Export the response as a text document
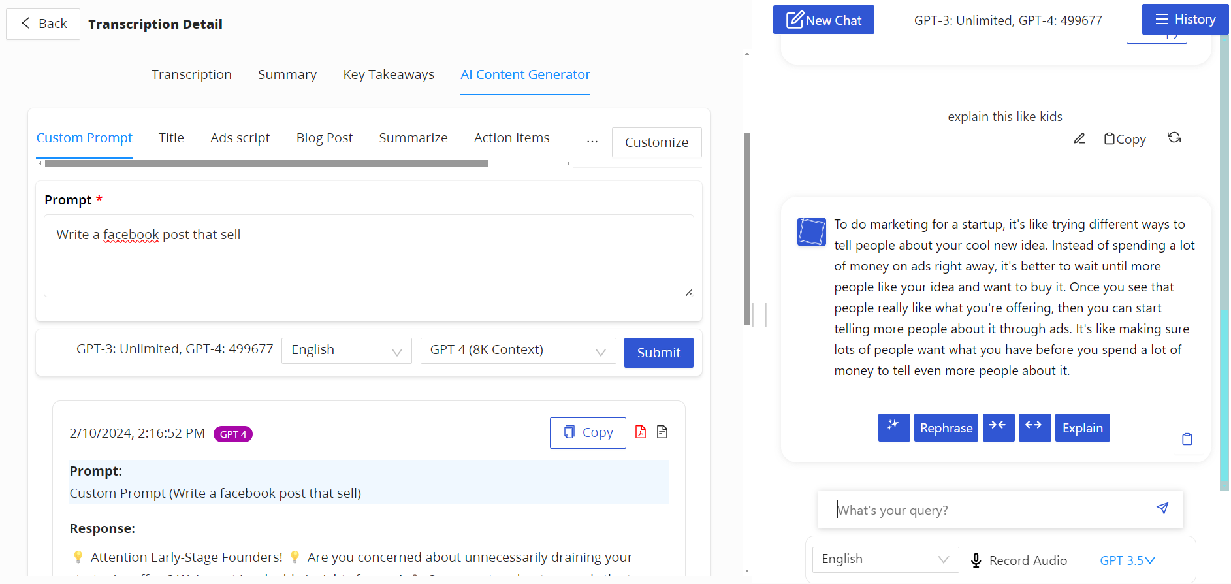Viewport: 1231px width, 584px height. (662, 432)
